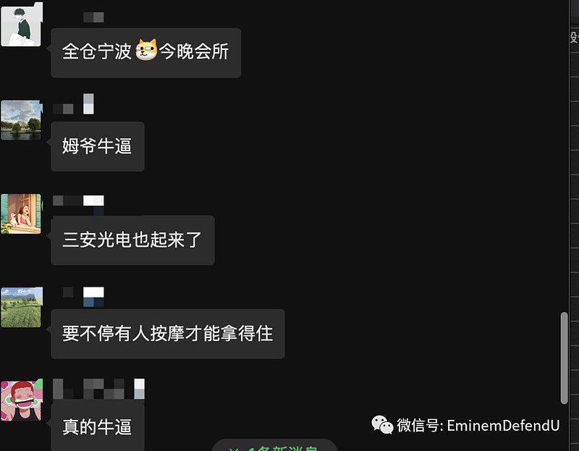Select the 真的牛逼 message bubble
579x451 pixels.
[x=98, y=426]
